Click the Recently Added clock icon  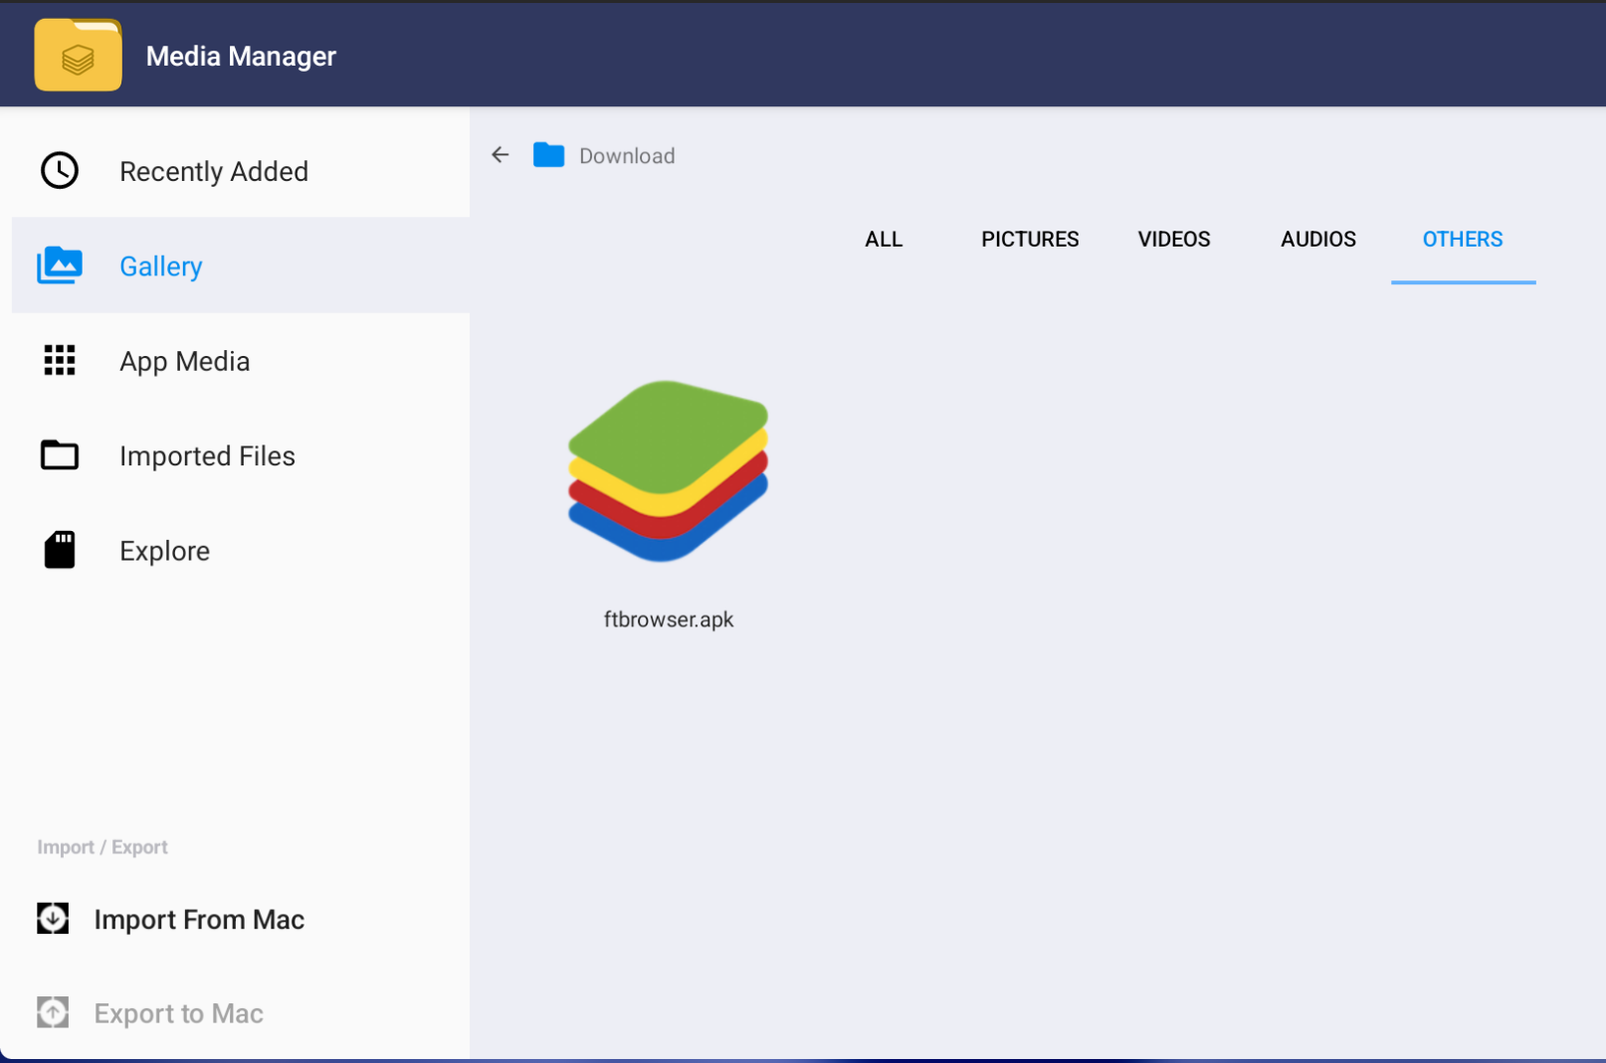point(60,171)
